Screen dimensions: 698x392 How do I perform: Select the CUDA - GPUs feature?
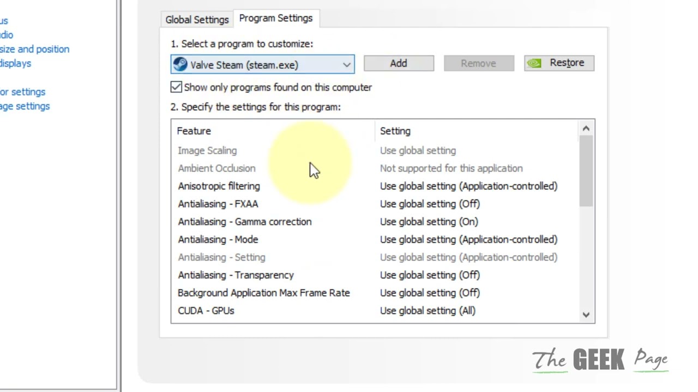click(206, 310)
